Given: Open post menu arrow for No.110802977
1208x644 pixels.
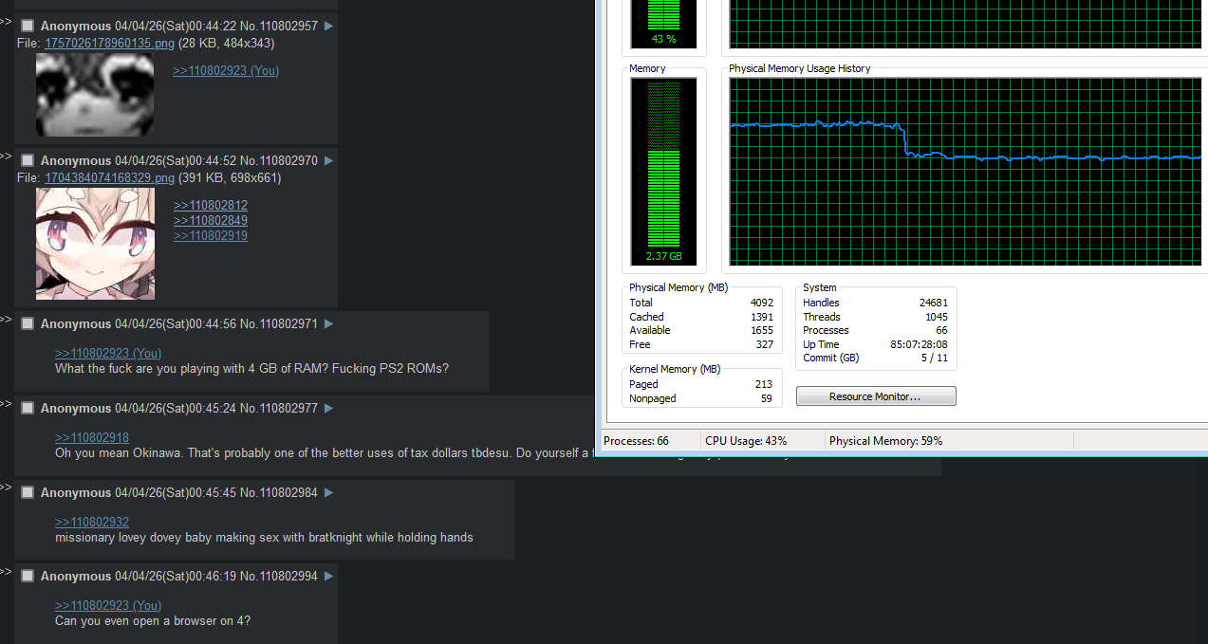Looking at the screenshot, I should coord(329,408).
